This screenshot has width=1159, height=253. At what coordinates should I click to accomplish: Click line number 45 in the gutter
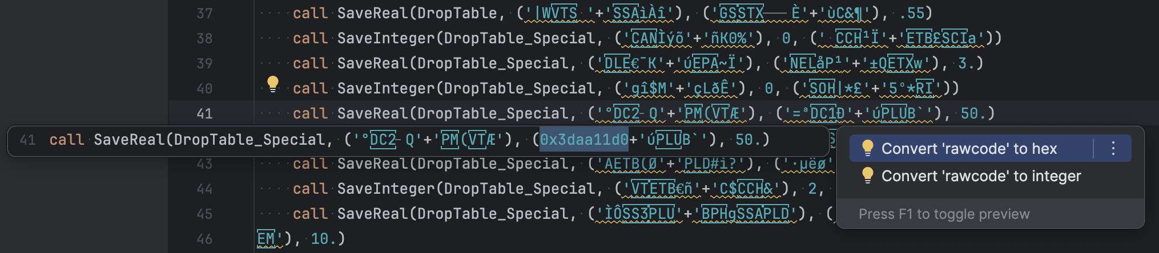204,214
